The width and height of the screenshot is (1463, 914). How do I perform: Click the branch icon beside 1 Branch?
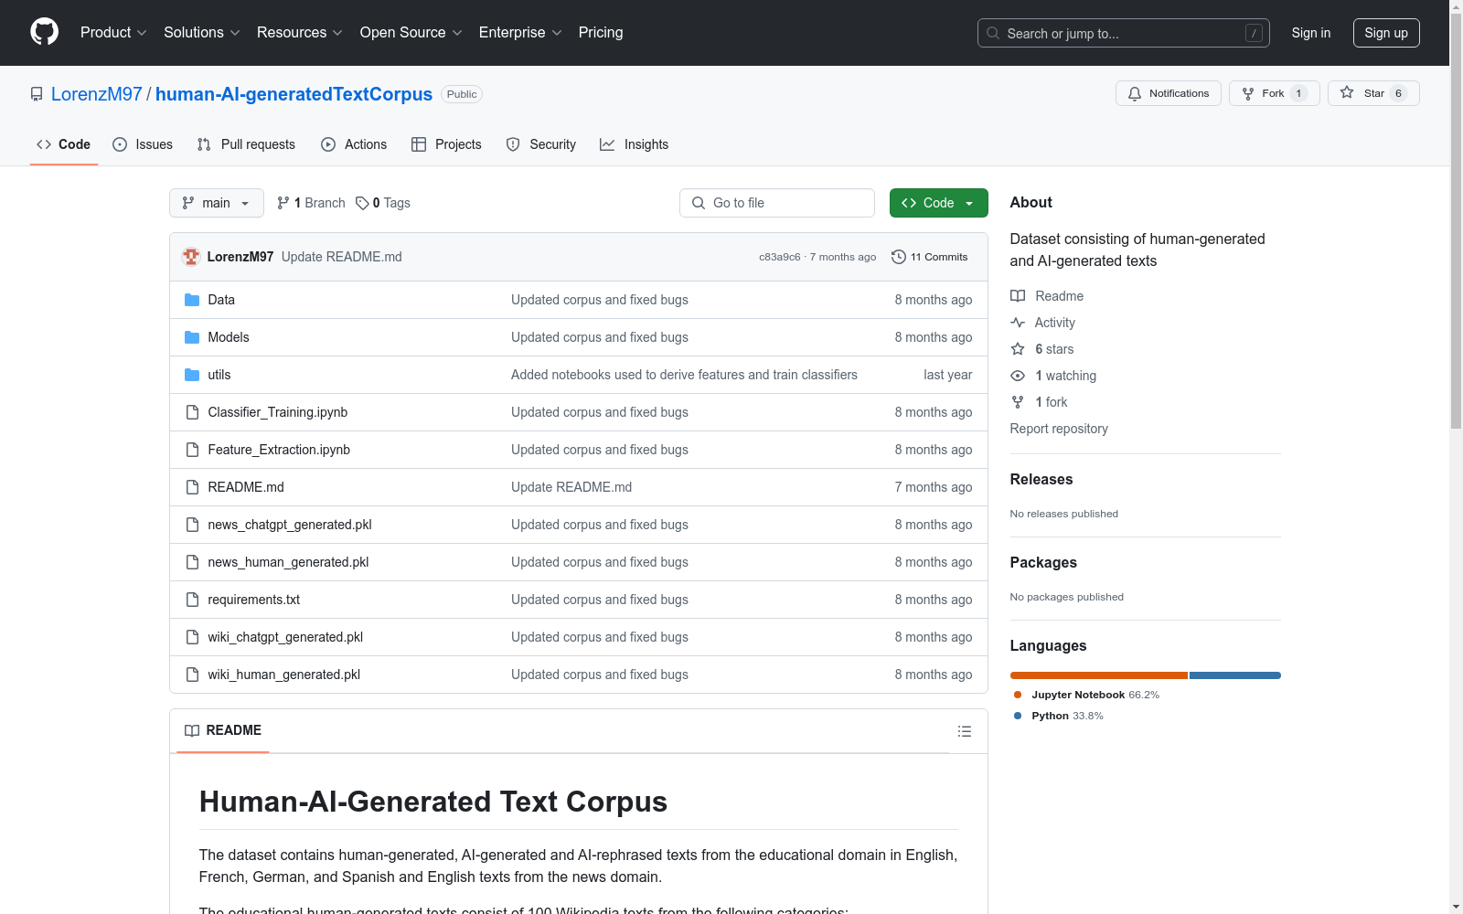pyautogui.click(x=283, y=203)
